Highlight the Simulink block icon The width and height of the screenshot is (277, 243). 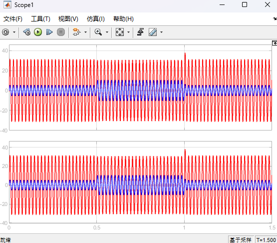(x=76, y=32)
